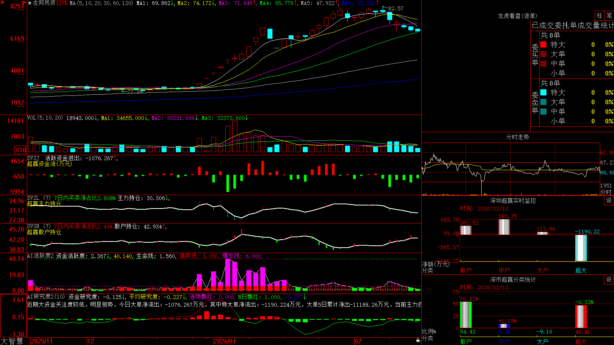Switch to 柱 bar view
The height and width of the screenshot is (345, 614).
pos(599,16)
